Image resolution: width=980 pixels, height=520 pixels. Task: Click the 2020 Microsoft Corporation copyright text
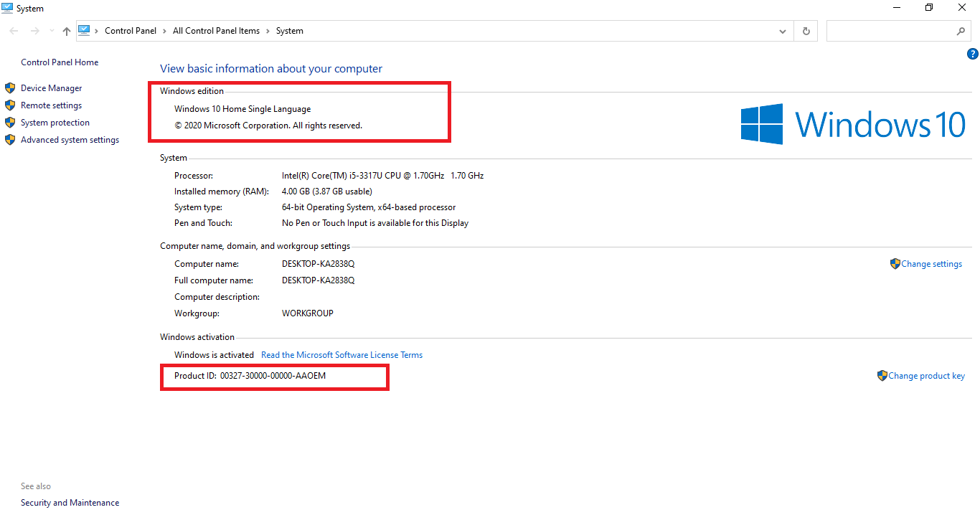tap(268, 126)
